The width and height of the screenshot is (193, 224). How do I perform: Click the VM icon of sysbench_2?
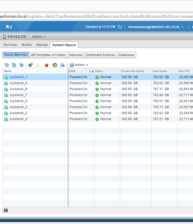point(6,113)
